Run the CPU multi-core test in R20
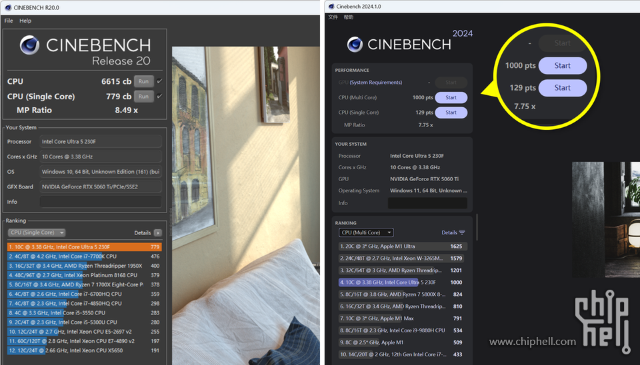The height and width of the screenshot is (365, 640). coord(143,81)
